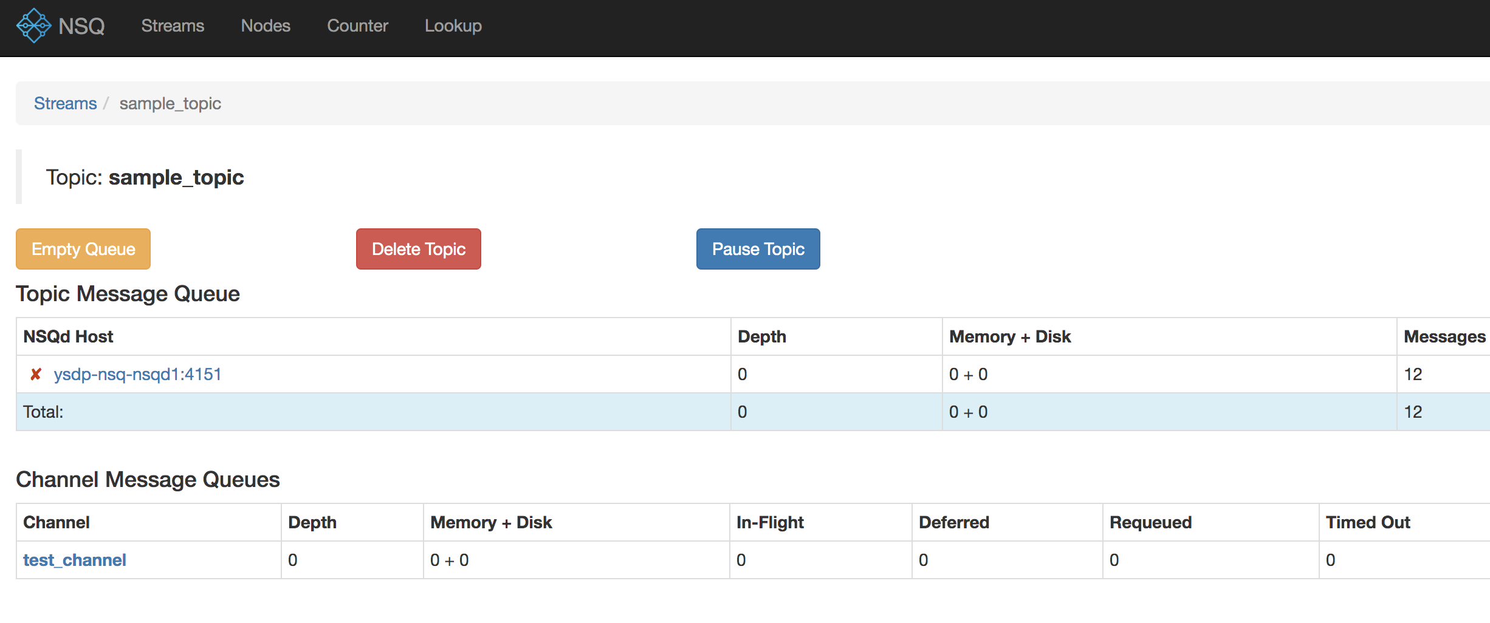Pause the topic with Pause Topic button
The height and width of the screenshot is (623, 1490).
[758, 249]
